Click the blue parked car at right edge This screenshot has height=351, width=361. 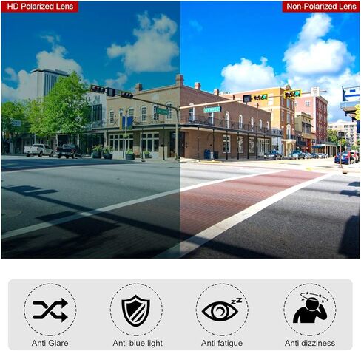345,157
